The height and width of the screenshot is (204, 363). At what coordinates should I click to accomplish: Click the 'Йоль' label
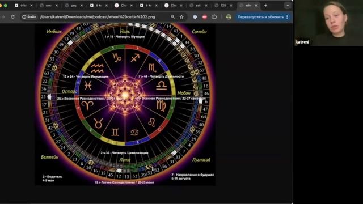tap(125, 31)
